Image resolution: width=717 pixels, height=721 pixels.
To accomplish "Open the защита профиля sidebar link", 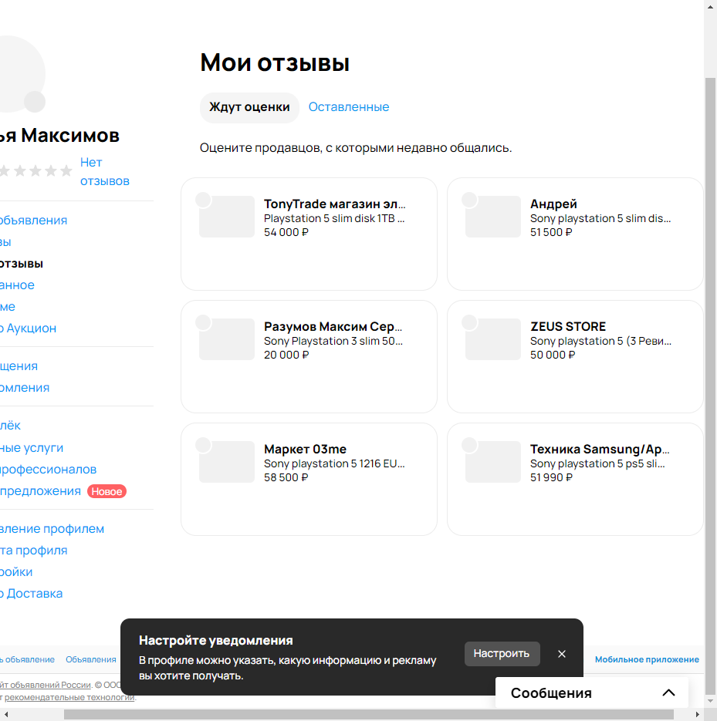I will point(34,551).
